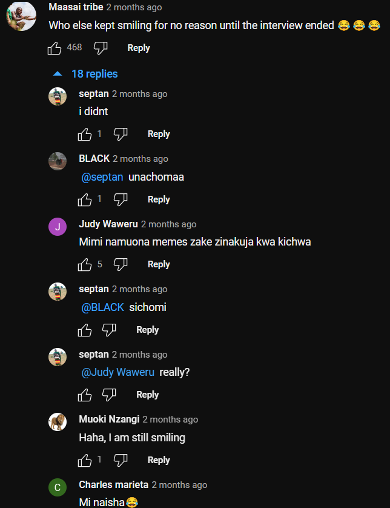Like Maasai tribe's comment
Image resolution: width=390 pixels, height=508 pixels.
coord(55,48)
